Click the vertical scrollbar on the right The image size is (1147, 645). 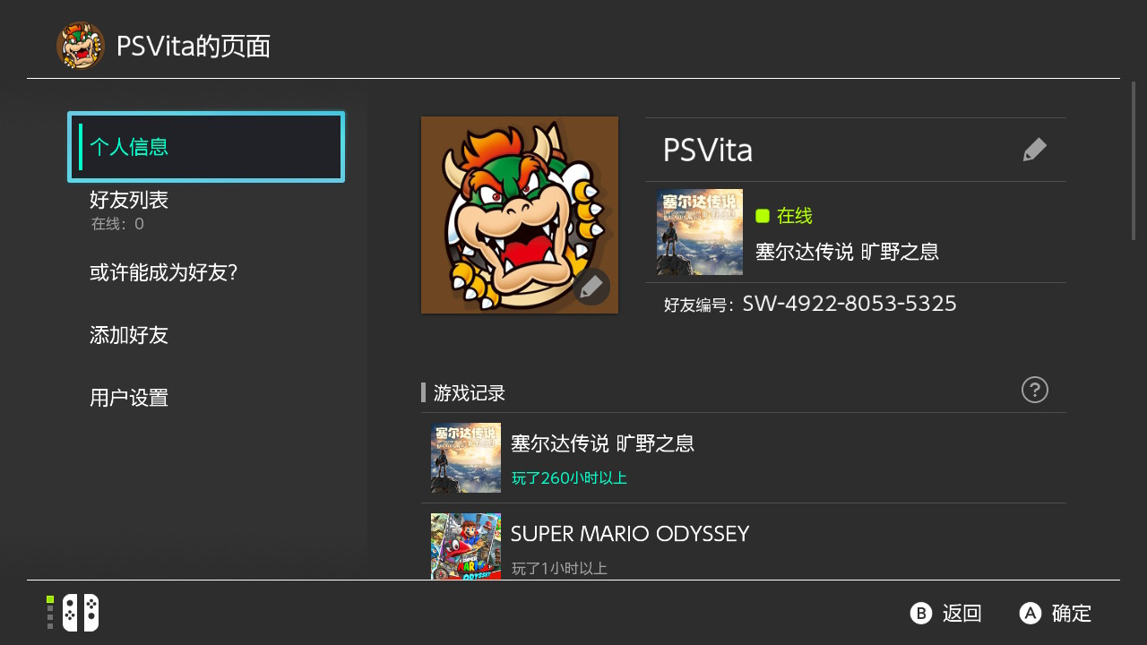[1134, 161]
